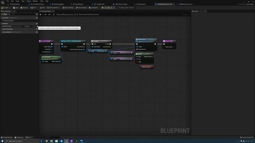Select the Attach To Hand variable
Viewport: 255px width, 143px height.
[x=7, y=26]
